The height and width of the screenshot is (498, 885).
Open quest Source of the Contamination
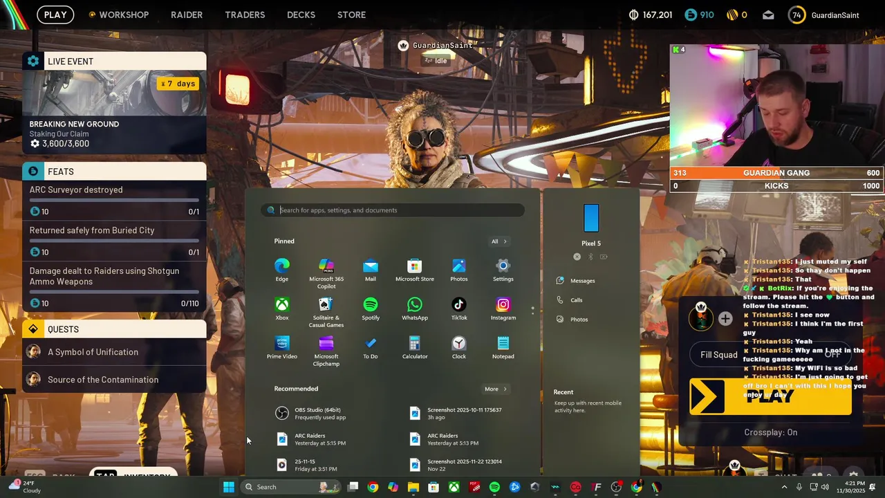click(114, 380)
